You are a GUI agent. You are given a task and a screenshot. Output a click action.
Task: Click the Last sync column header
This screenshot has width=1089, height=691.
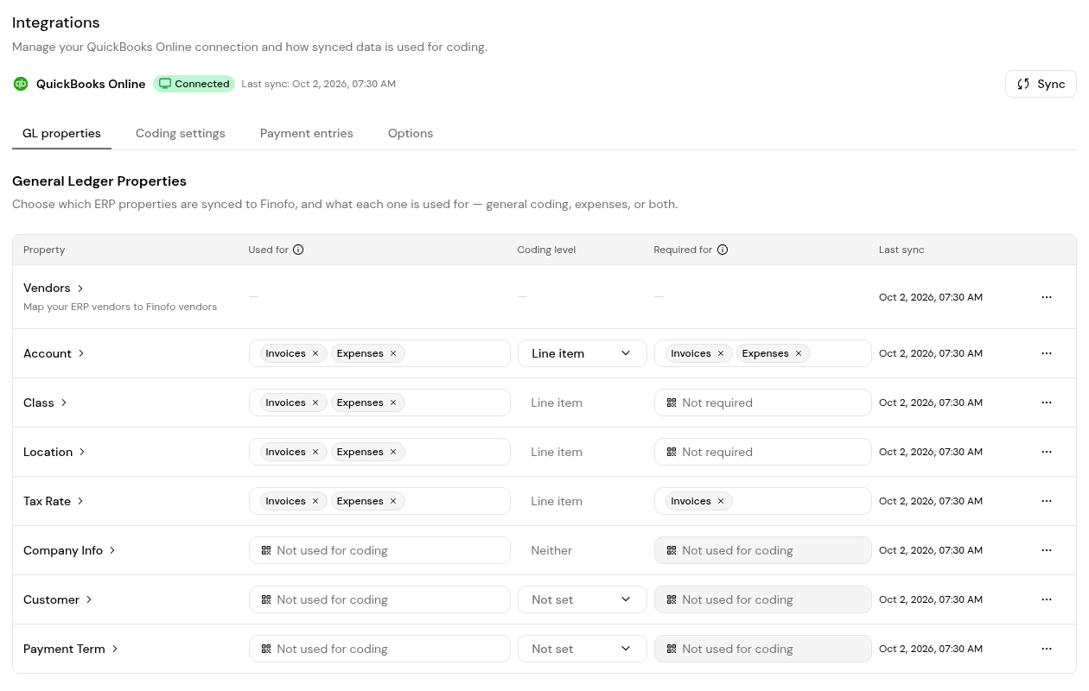coord(901,250)
